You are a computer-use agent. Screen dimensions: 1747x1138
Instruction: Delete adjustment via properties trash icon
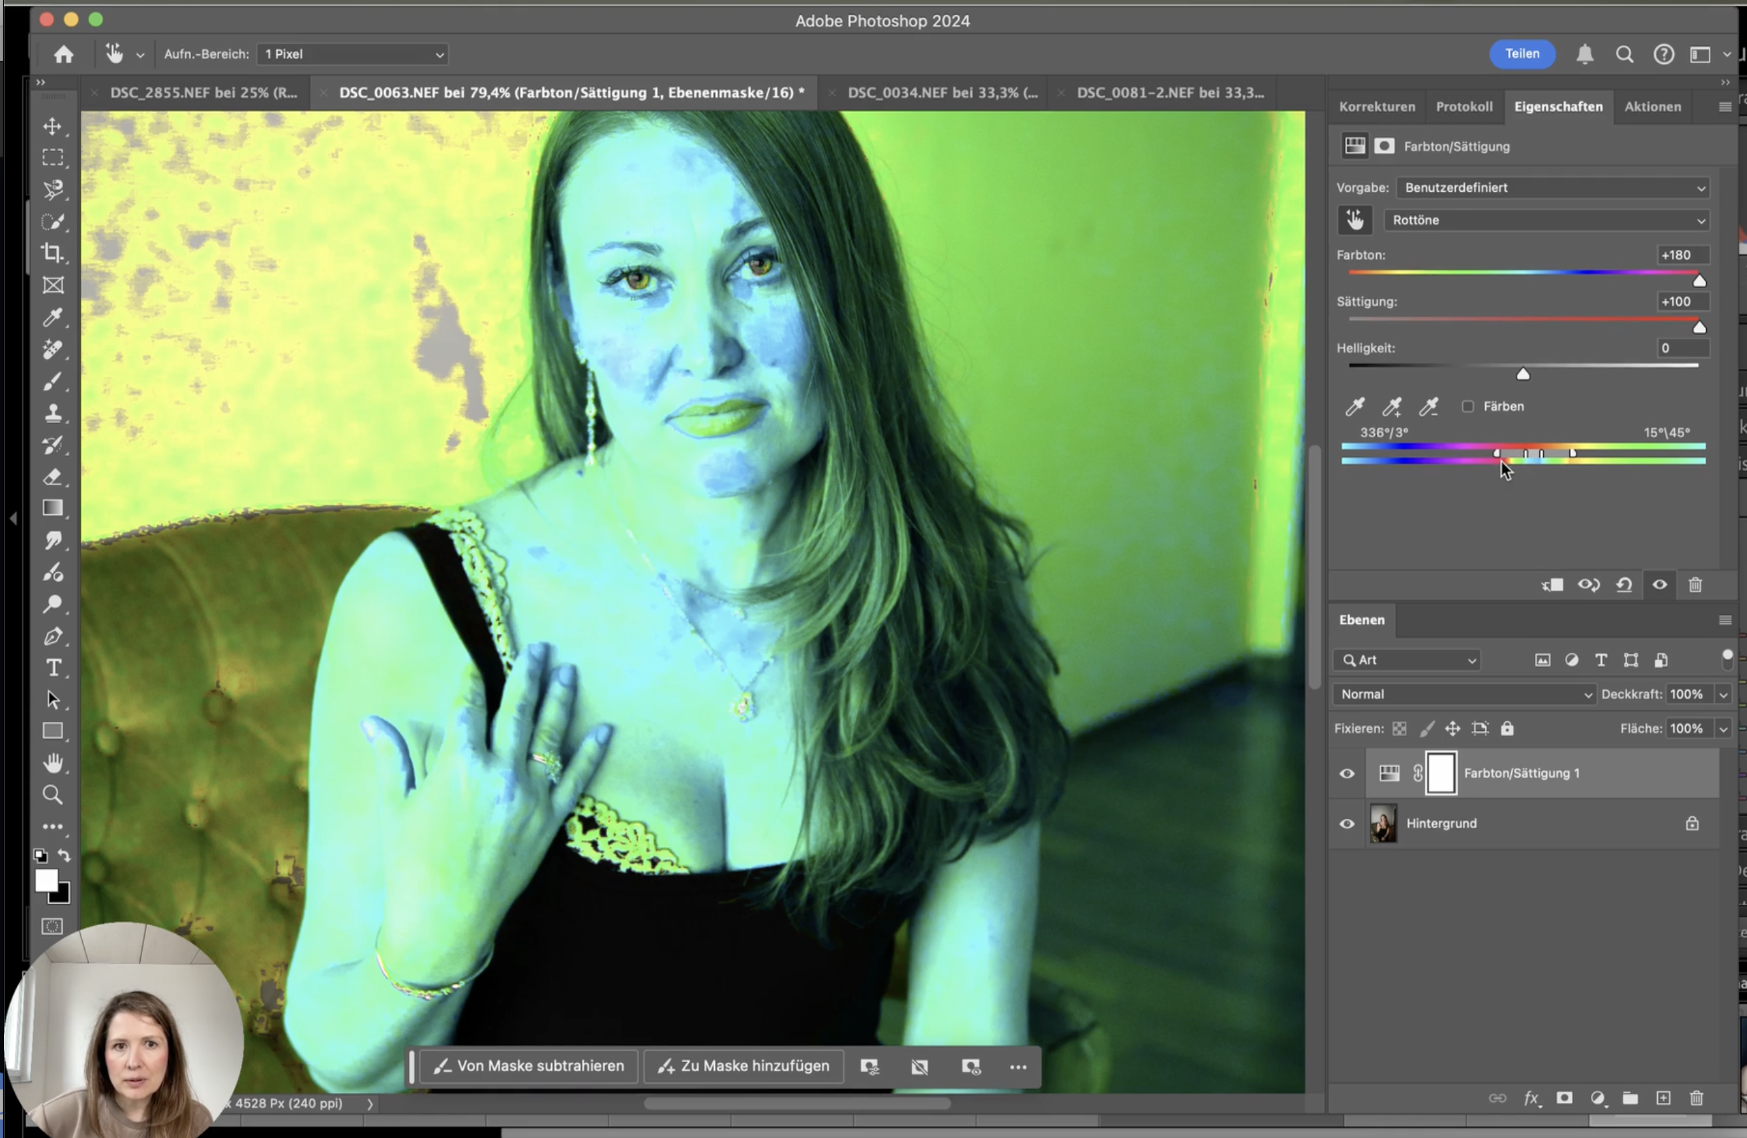[x=1695, y=585]
